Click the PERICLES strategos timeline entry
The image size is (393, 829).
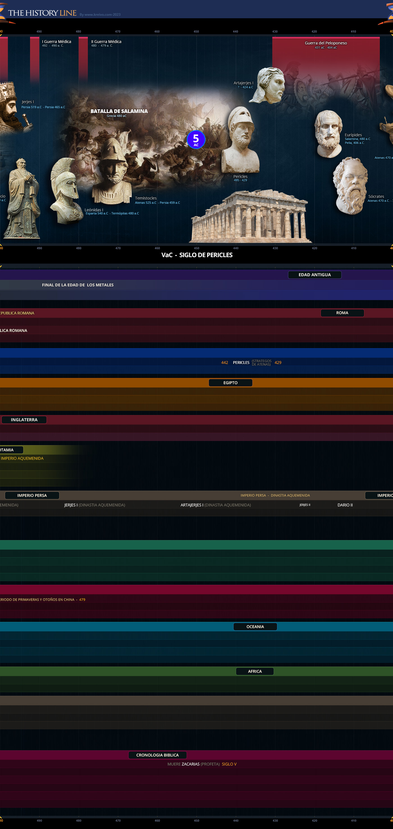click(252, 362)
